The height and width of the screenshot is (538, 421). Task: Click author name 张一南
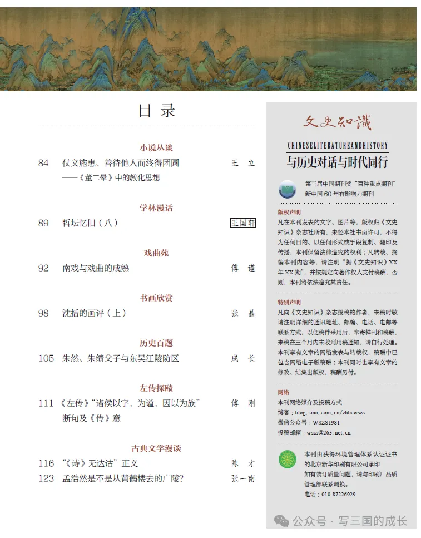pyautogui.click(x=243, y=478)
